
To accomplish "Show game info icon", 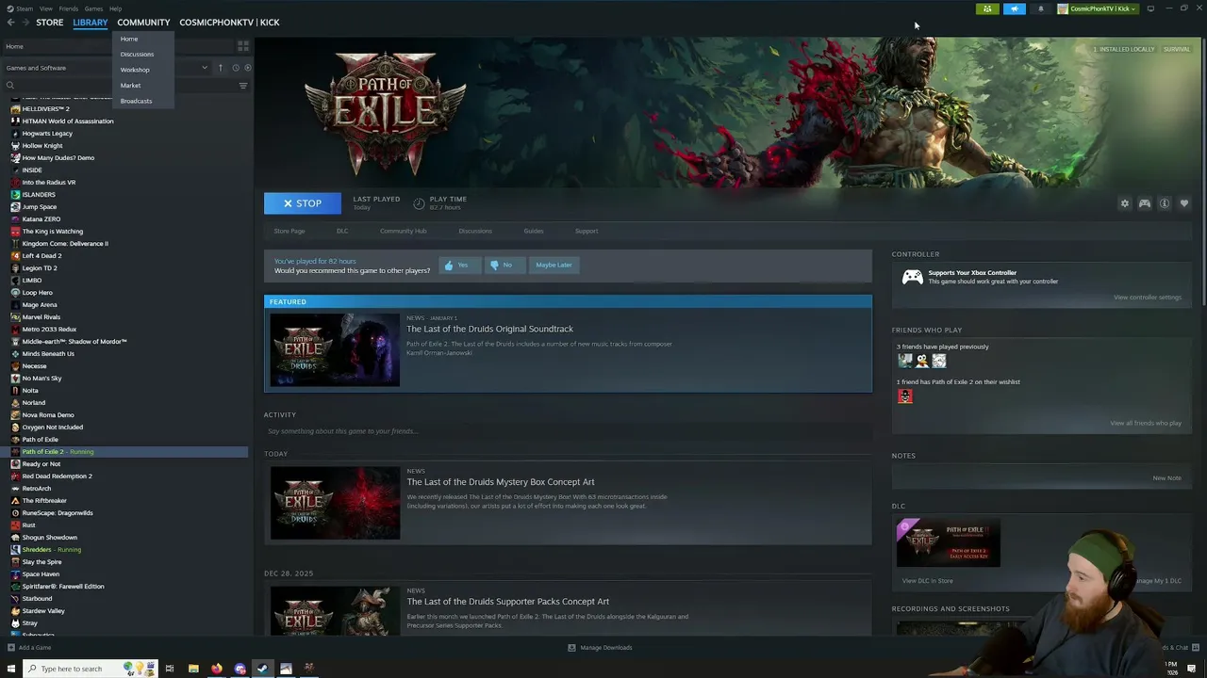I will (1165, 203).
